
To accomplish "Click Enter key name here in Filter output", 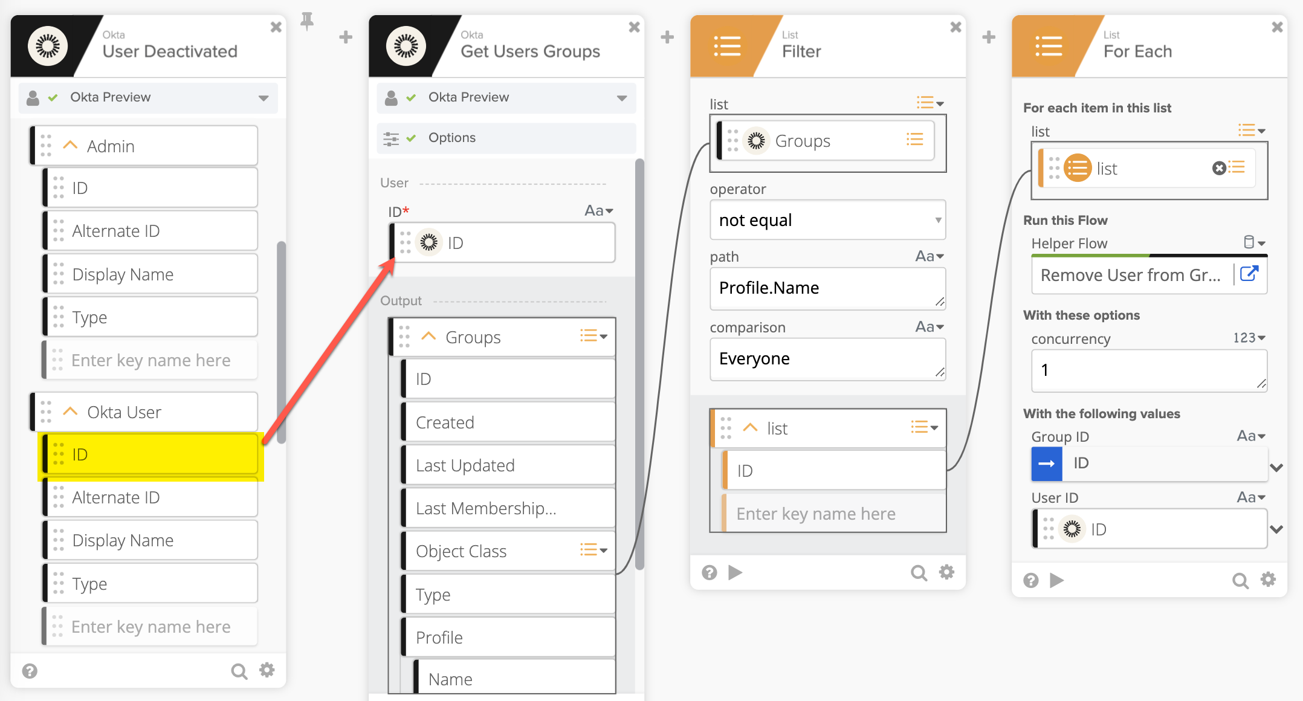I will pyautogui.click(x=834, y=514).
